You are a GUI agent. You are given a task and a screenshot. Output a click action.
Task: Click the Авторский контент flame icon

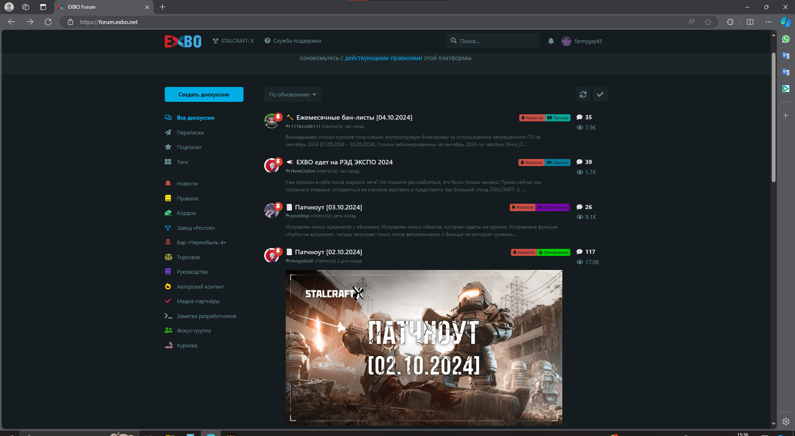168,287
